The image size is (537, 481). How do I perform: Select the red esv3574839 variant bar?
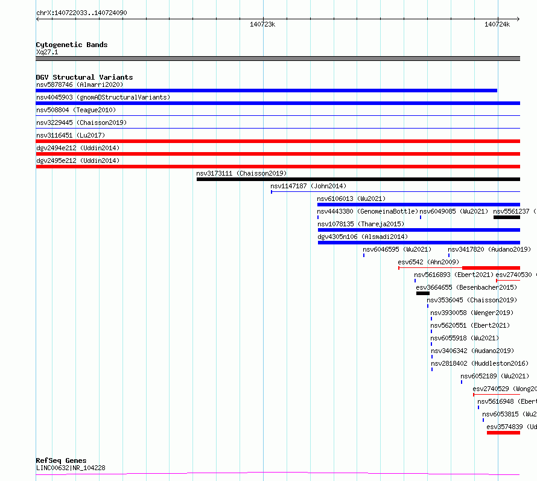click(503, 433)
